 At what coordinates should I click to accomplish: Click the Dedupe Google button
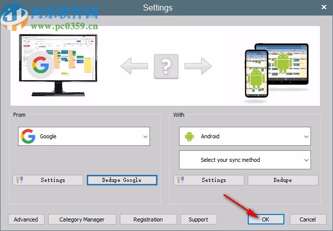[x=122, y=180]
